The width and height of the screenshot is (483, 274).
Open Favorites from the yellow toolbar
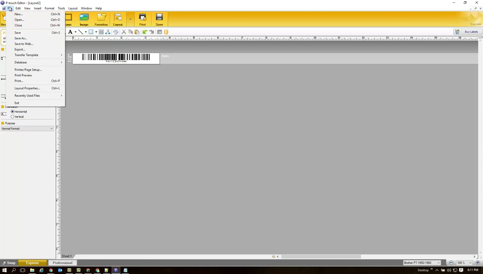(x=101, y=20)
